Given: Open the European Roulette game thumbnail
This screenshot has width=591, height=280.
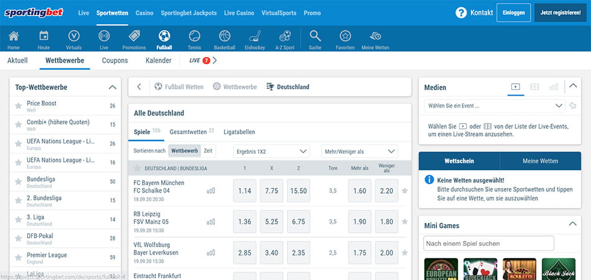Looking at the screenshot, I should (x=441, y=269).
